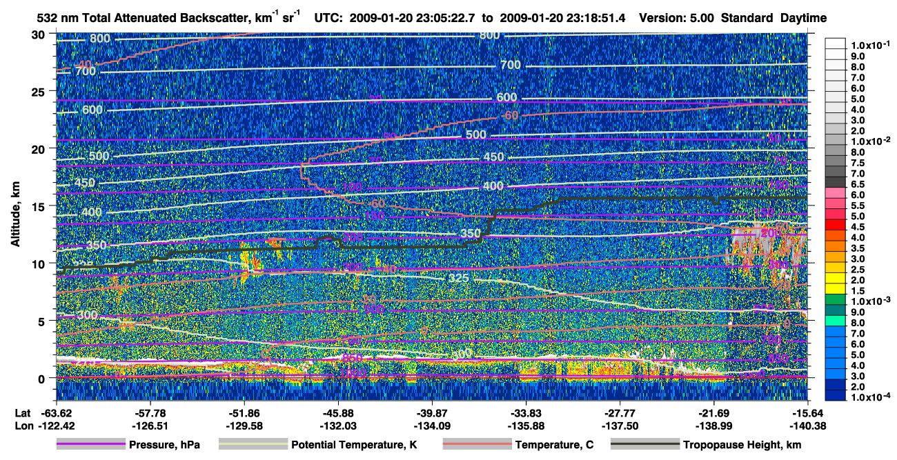Viewport: 897px width, 460px height.
Task: Click the longitude value -140.38
Action: click(808, 426)
